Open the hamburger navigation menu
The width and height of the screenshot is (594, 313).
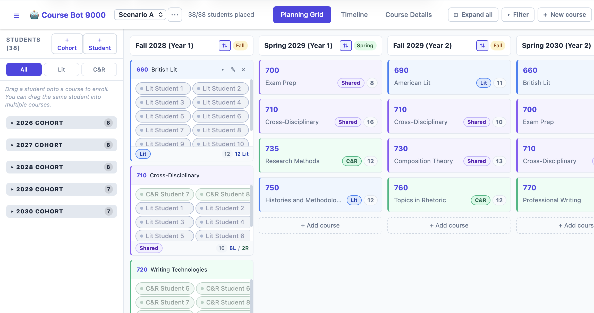pyautogui.click(x=16, y=15)
